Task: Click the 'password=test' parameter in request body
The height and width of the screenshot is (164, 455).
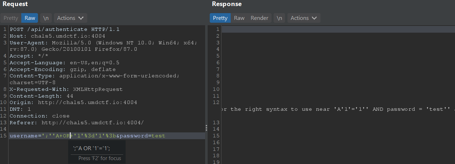Action: click(142, 136)
